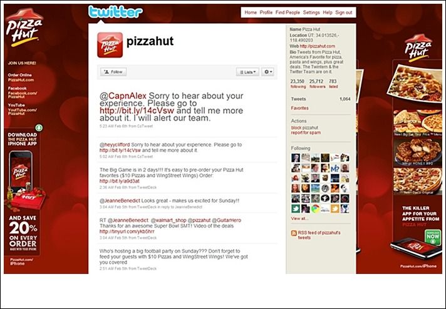Open the Home menu item
The width and height of the screenshot is (446, 309).
pyautogui.click(x=251, y=13)
